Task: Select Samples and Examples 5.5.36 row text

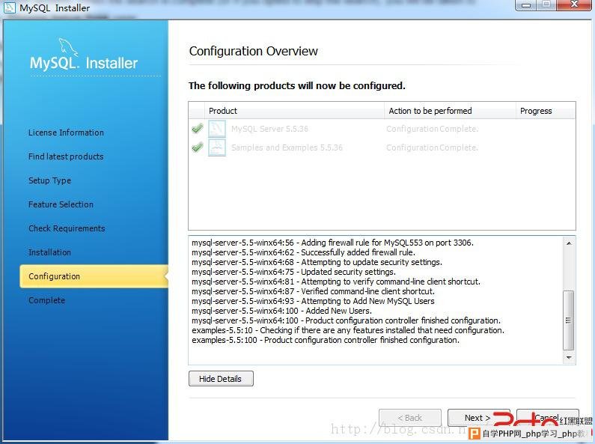Action: coord(287,148)
